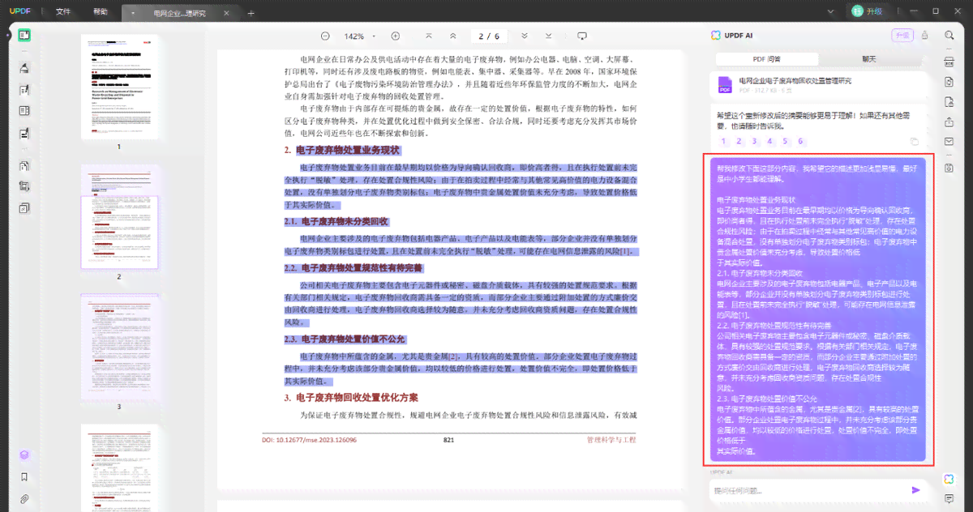
Task: Click heading 电子废弃物回收处置优化方案
Action: tap(357, 398)
